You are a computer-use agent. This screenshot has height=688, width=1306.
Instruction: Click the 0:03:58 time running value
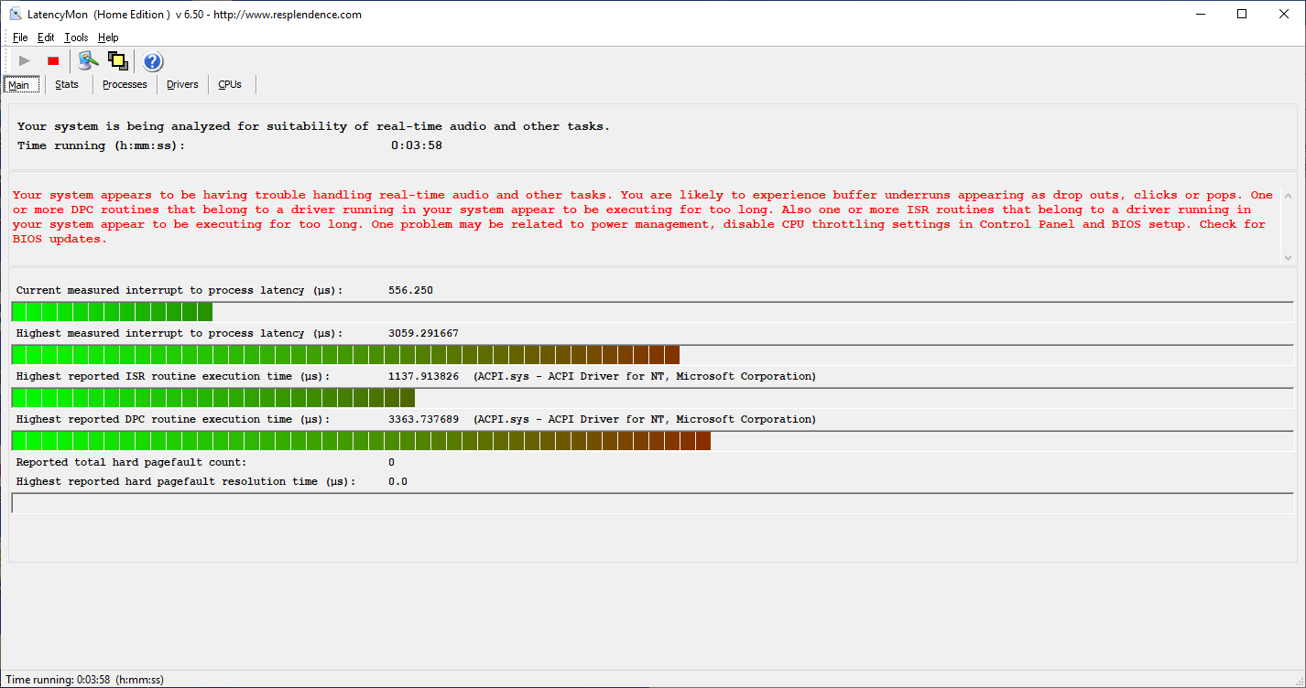417,145
